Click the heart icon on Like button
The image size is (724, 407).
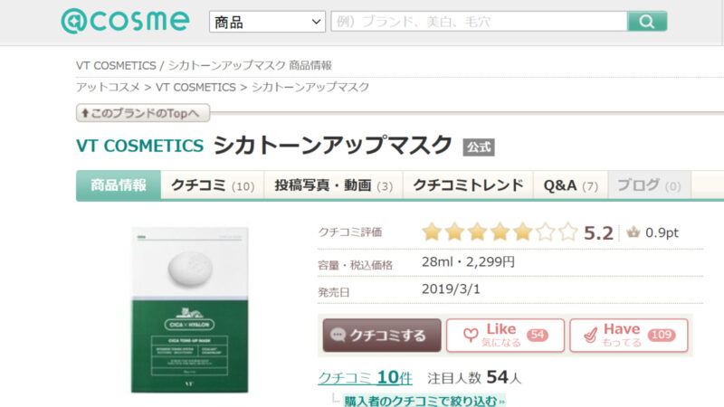tap(471, 335)
